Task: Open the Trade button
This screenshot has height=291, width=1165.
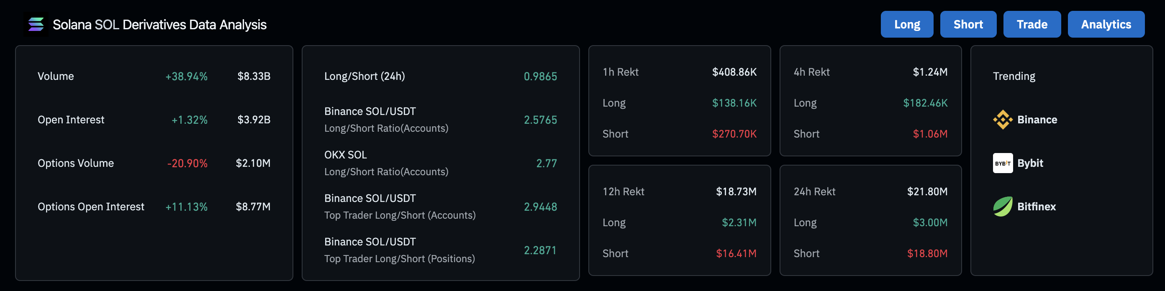Action: click(x=1032, y=24)
